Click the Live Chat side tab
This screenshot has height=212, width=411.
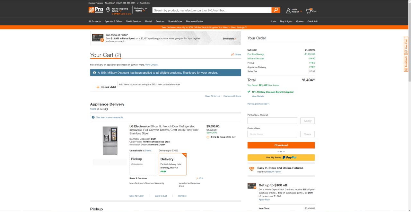pyautogui.click(x=406, y=45)
